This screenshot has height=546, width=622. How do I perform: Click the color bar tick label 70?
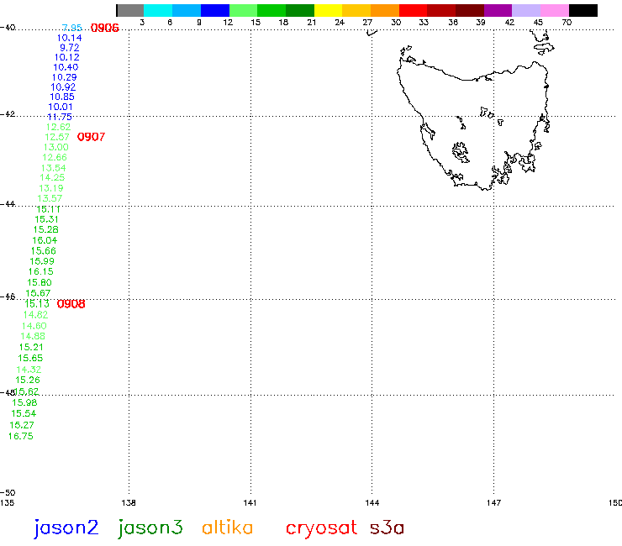567,22
